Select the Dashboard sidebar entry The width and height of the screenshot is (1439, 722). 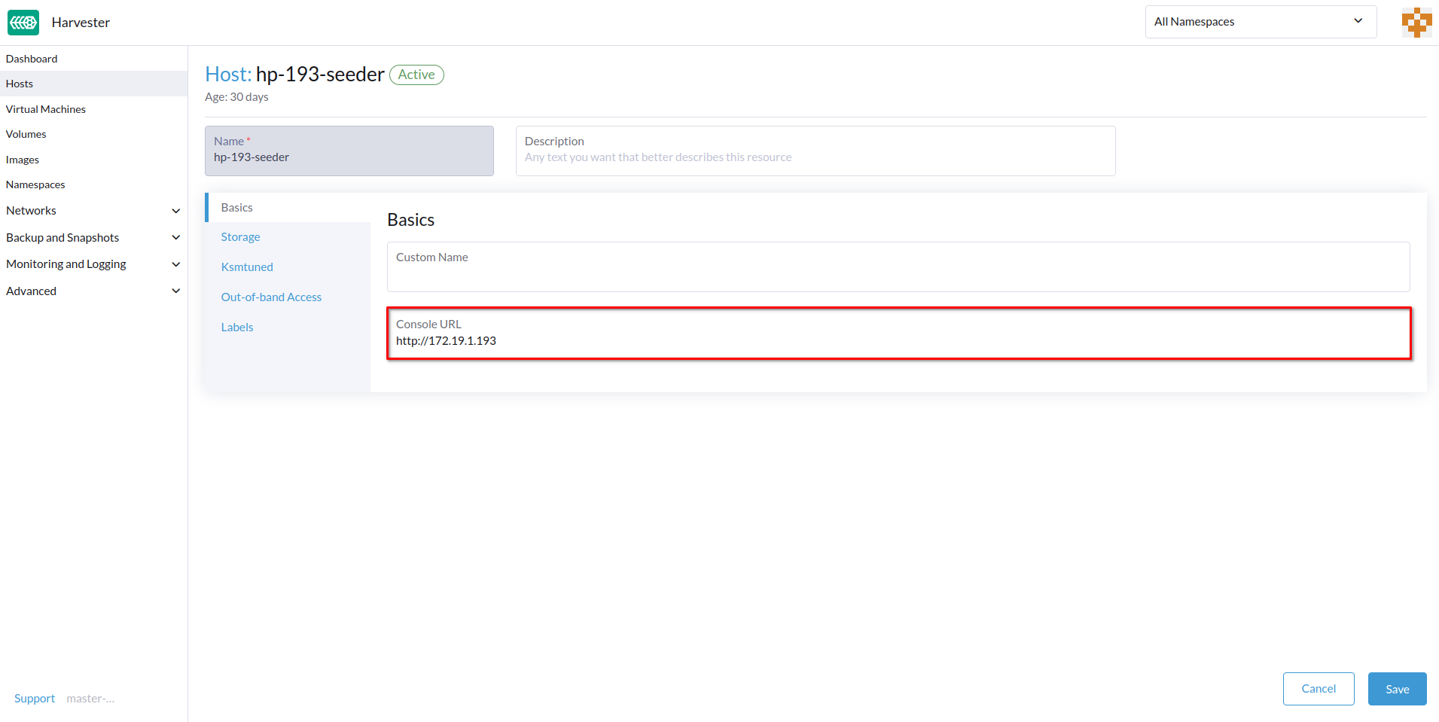tap(32, 58)
